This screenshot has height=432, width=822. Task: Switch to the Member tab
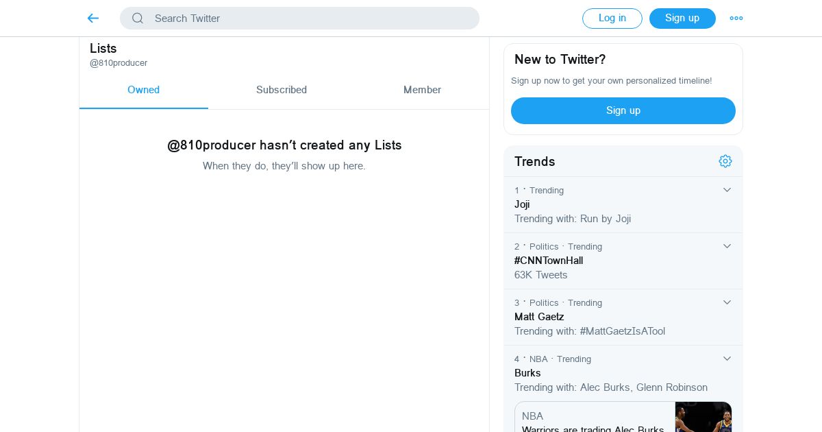click(422, 90)
